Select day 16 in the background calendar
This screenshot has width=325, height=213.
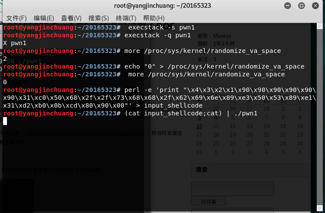click(x=300, y=126)
